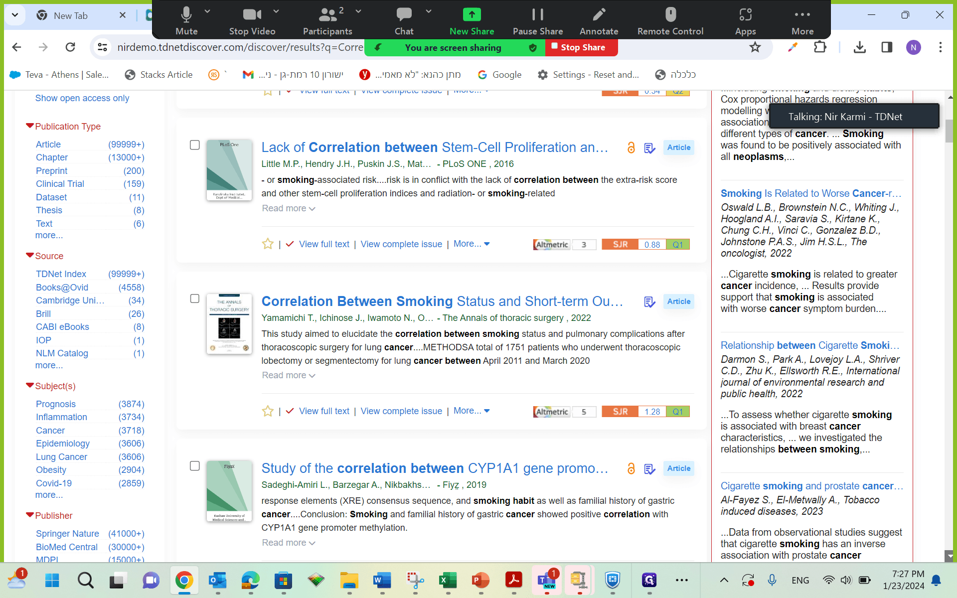Viewport: 957px width, 598px height.
Task: Open Smoking Is Related to Worse Cancer link
Action: pos(811,193)
